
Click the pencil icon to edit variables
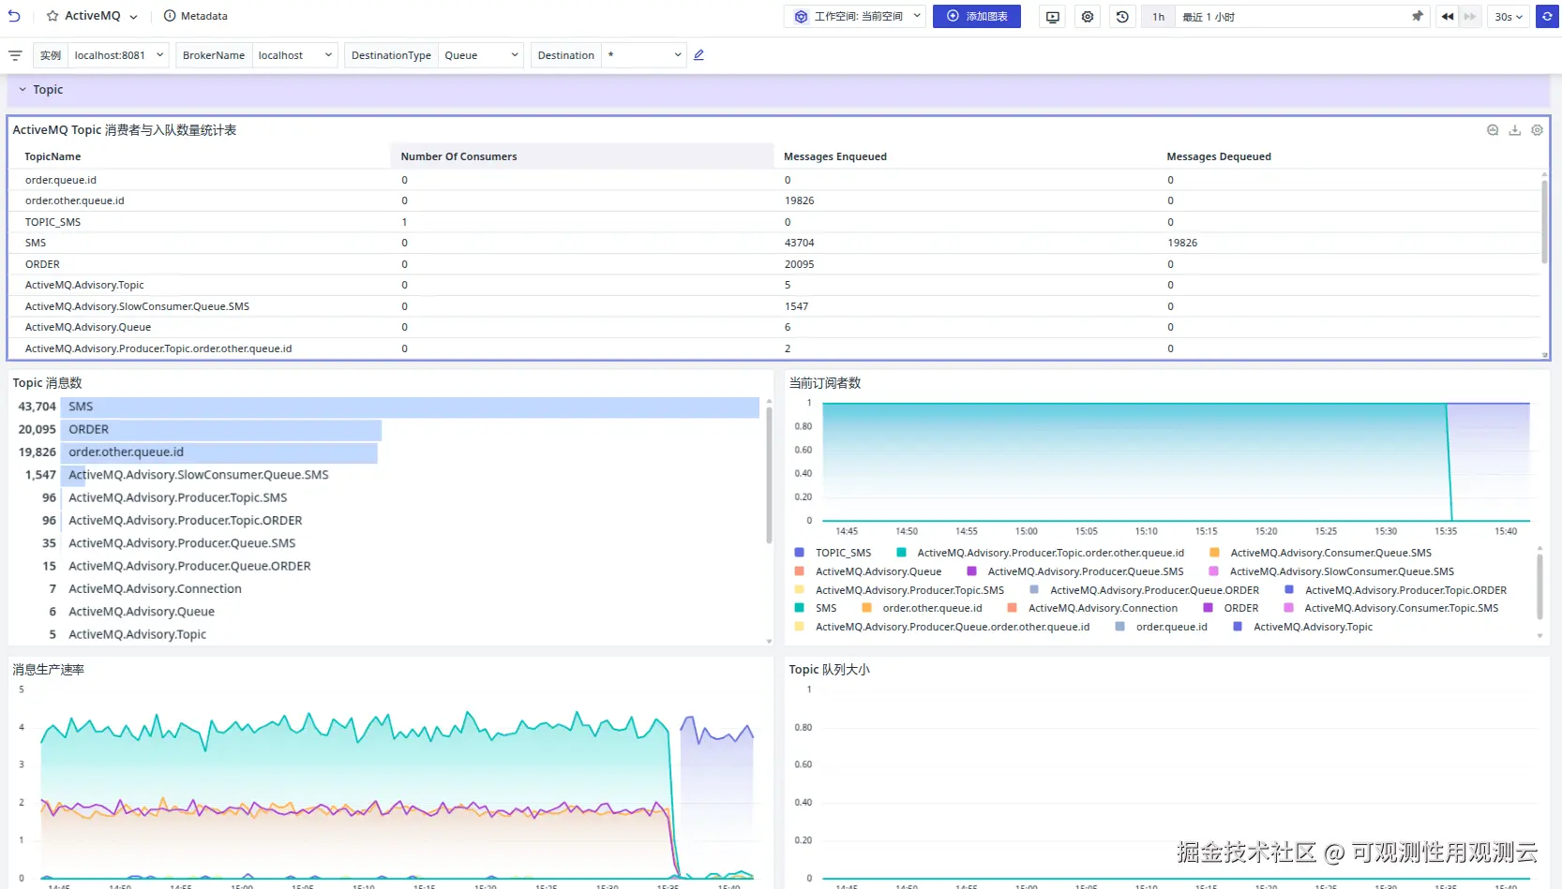coord(698,55)
